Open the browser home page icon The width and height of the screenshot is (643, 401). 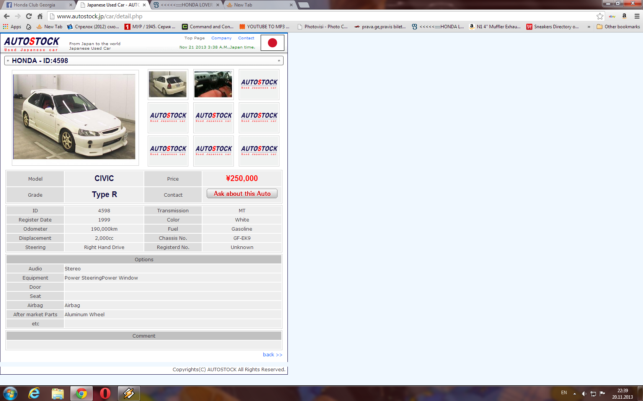pyautogui.click(x=40, y=16)
